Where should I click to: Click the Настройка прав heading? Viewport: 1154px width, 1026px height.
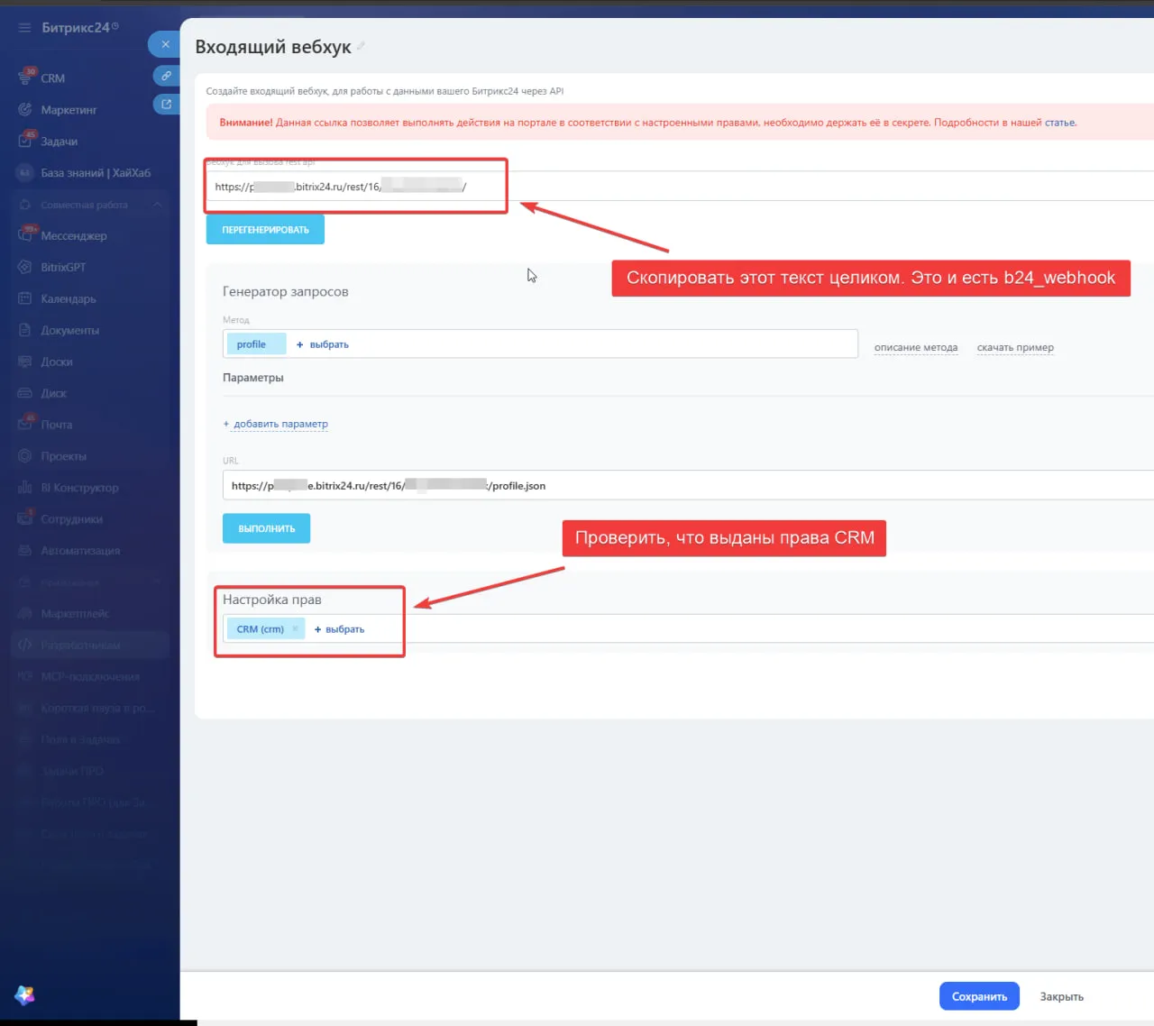pyautogui.click(x=272, y=600)
